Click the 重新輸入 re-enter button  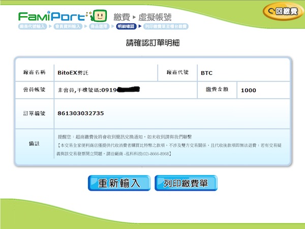click(x=119, y=183)
